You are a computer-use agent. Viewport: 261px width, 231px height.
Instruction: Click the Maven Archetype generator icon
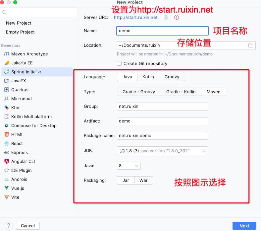coord(7,54)
